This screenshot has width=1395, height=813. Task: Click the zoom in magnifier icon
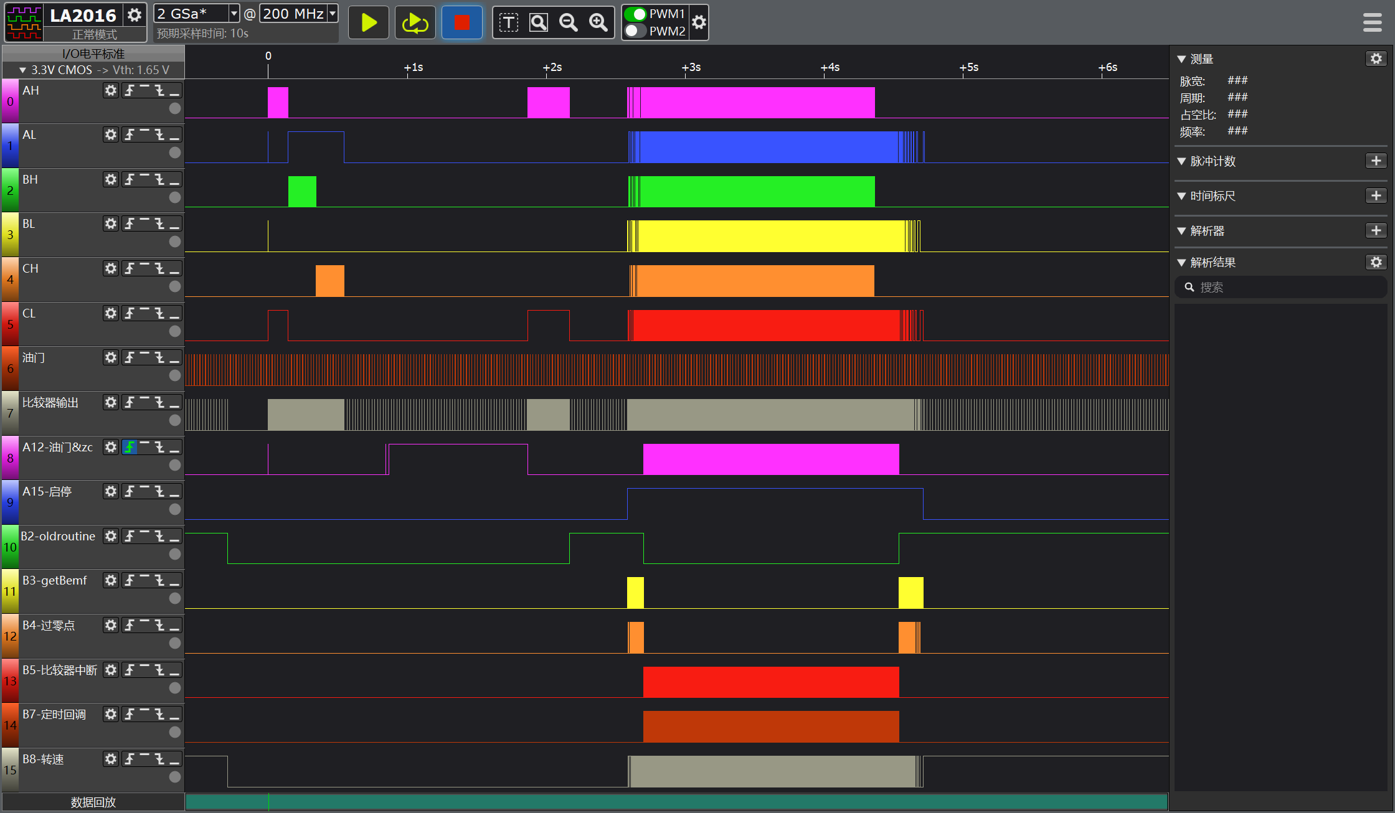click(598, 23)
